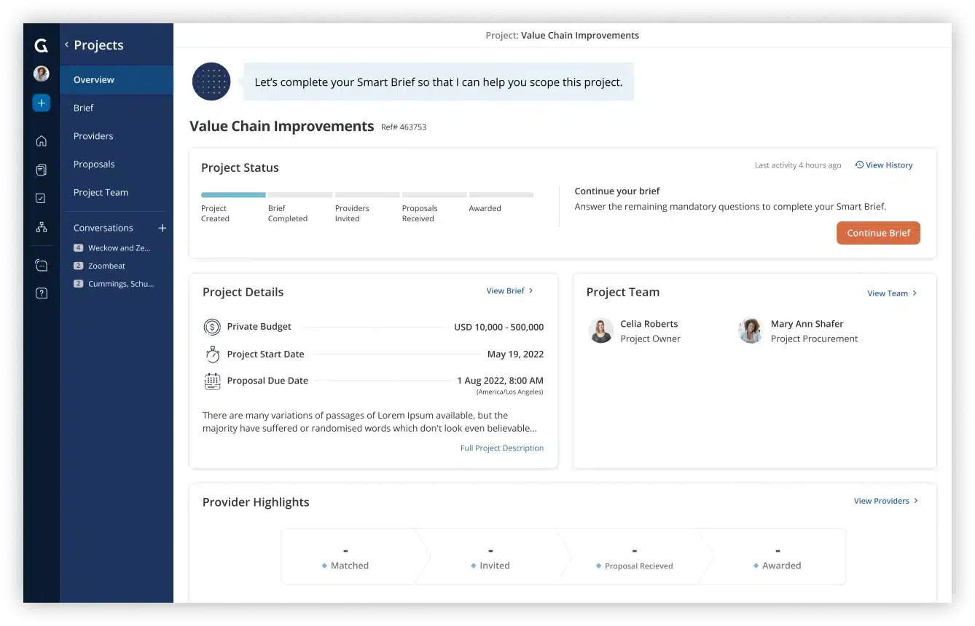The height and width of the screenshot is (626, 975).
Task: Open the View Brief link
Action: tap(505, 290)
